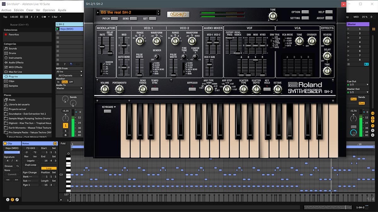This screenshot has width=378, height=212.
Task: Set Monitor to Auto
Action: pos(65,82)
